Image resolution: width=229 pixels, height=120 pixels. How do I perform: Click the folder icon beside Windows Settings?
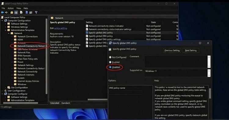pos(9,27)
